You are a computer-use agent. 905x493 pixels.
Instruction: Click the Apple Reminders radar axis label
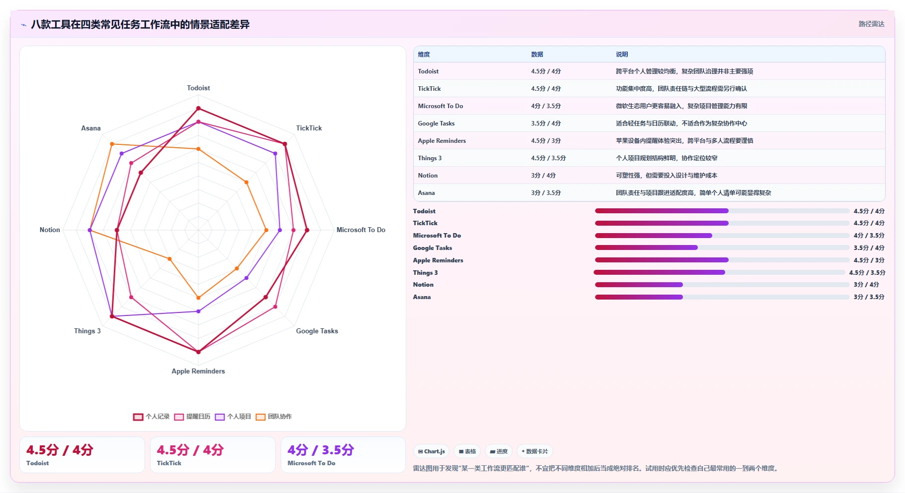click(198, 371)
